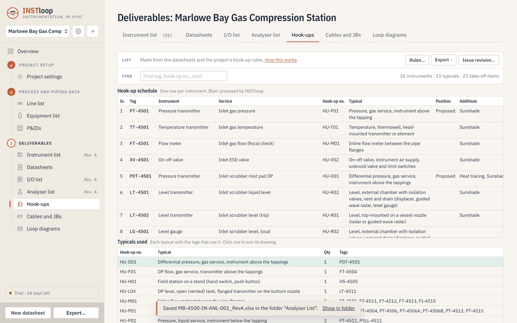This screenshot has width=517, height=323.
Task: Focus the Find tag, hook-up no. field
Action: [x=184, y=76]
